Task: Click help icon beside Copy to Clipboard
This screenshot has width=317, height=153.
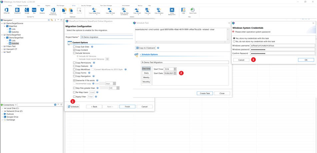Action: (x=158, y=48)
